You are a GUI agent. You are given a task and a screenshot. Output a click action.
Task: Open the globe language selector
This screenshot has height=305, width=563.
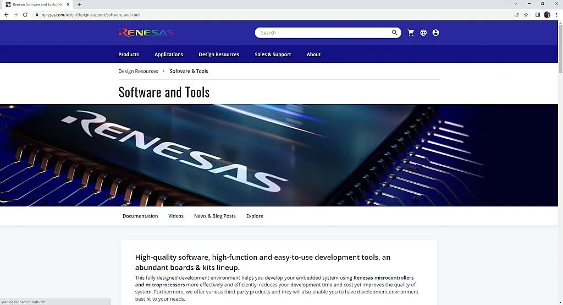click(x=423, y=32)
